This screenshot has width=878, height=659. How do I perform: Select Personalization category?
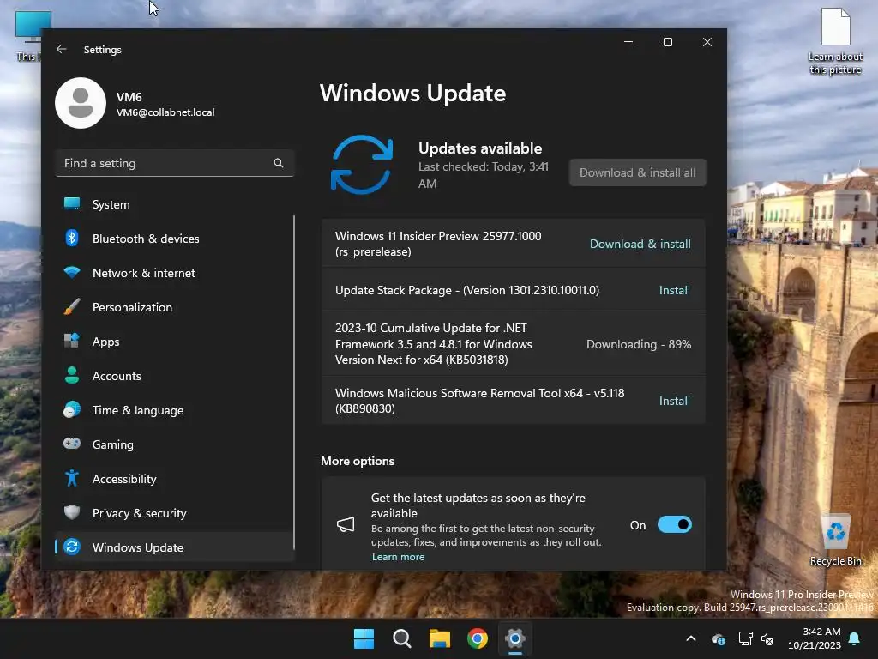[x=175, y=307]
